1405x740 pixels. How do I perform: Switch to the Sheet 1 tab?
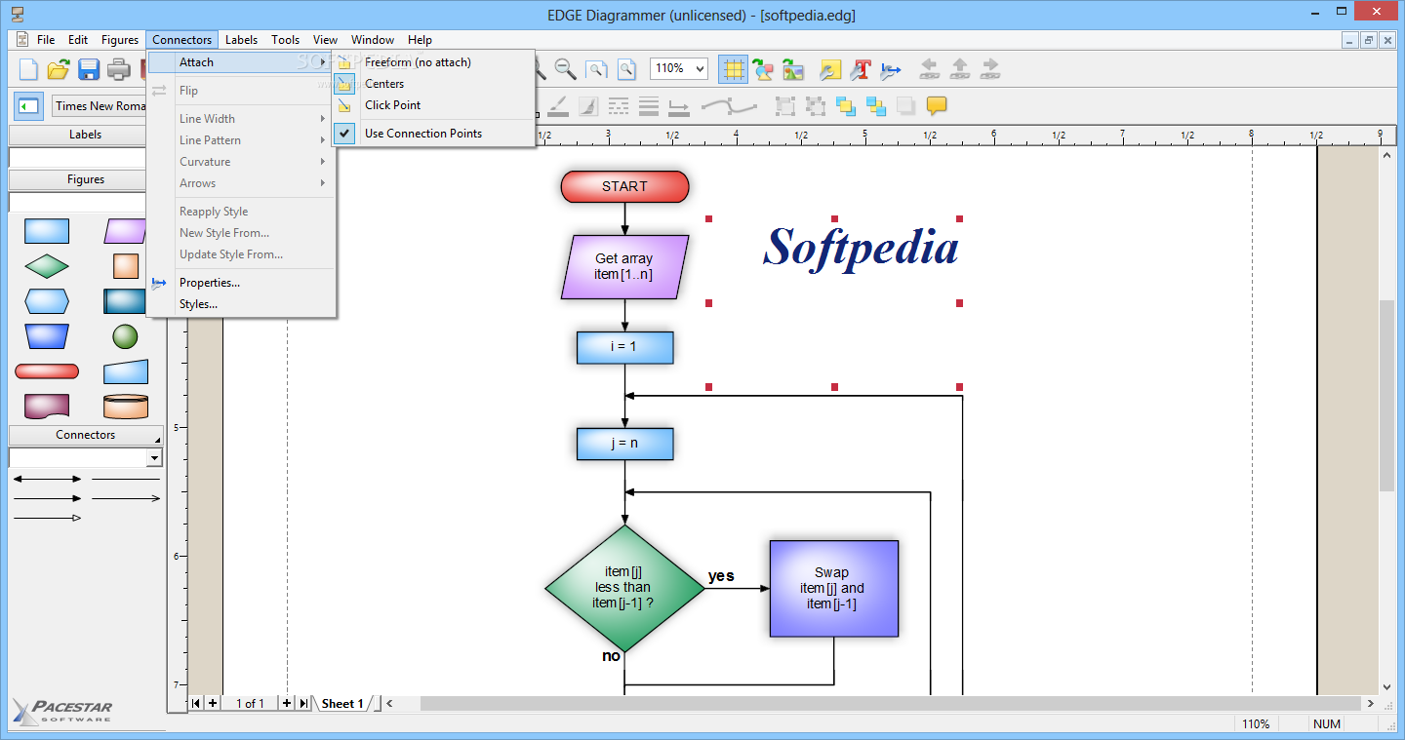(x=342, y=703)
